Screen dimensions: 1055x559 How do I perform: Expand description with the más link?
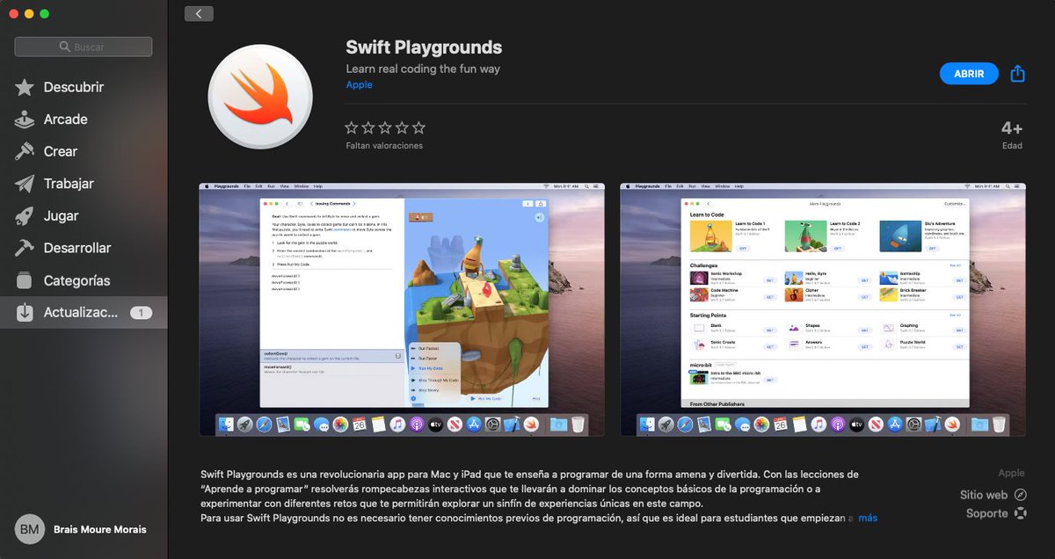(x=868, y=518)
